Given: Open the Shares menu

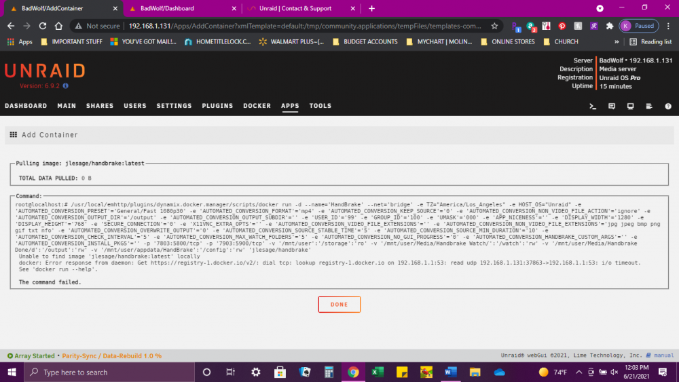Looking at the screenshot, I should click(100, 106).
